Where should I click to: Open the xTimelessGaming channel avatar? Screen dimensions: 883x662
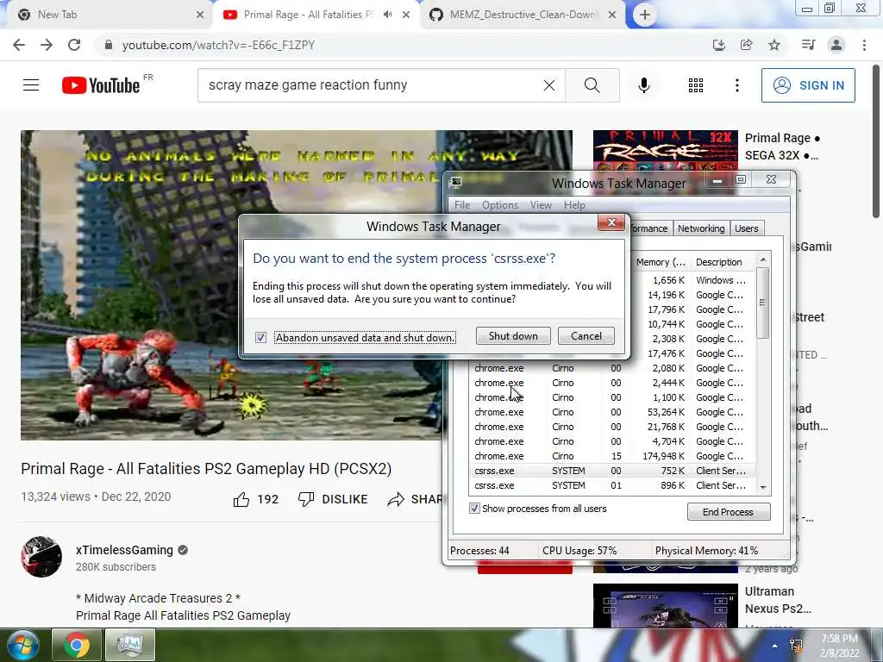[x=41, y=557]
